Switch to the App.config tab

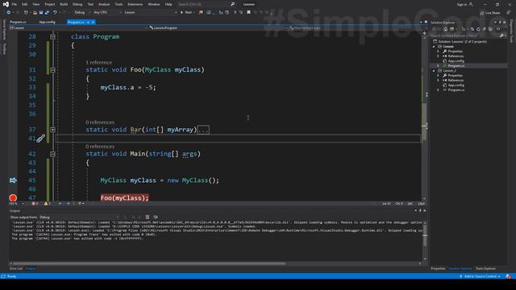click(47, 22)
